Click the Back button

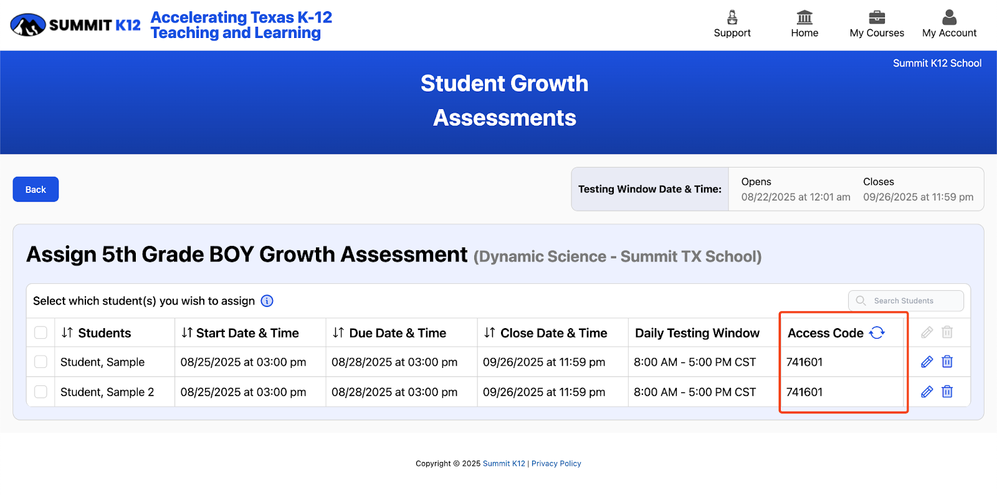click(x=36, y=189)
